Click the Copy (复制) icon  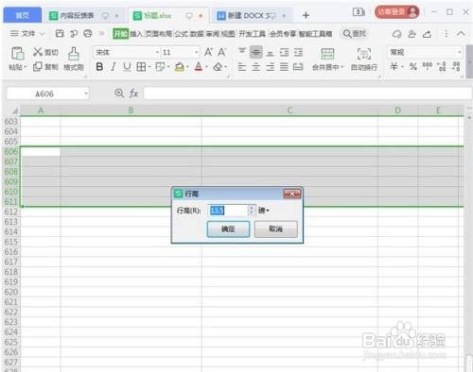(x=38, y=66)
